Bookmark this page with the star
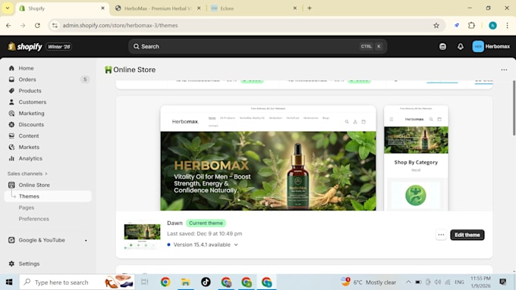516x290 pixels. point(436,25)
